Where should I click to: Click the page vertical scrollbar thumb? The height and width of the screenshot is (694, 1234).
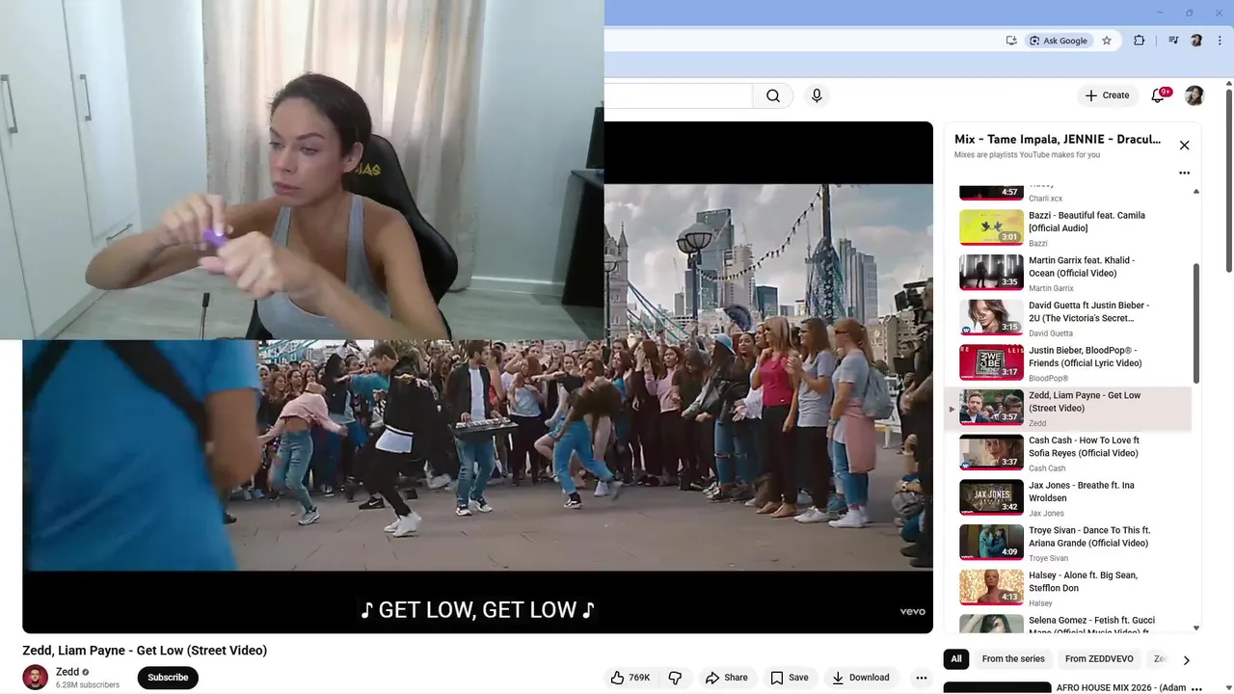point(1229,180)
